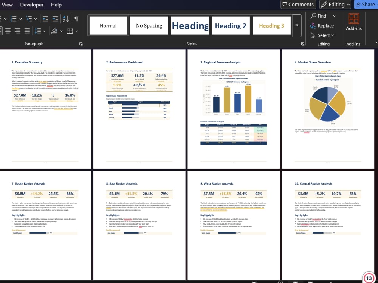This screenshot has width=378, height=283.
Task: Increase paragraph indent
Action: (x=55, y=19)
